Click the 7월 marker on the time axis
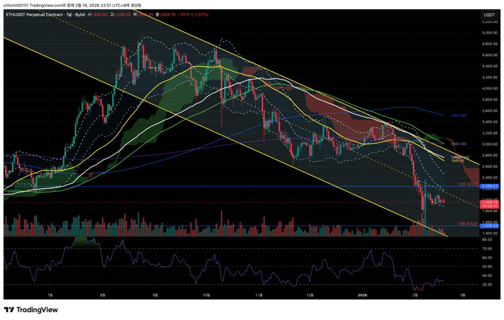 pyautogui.click(x=50, y=295)
